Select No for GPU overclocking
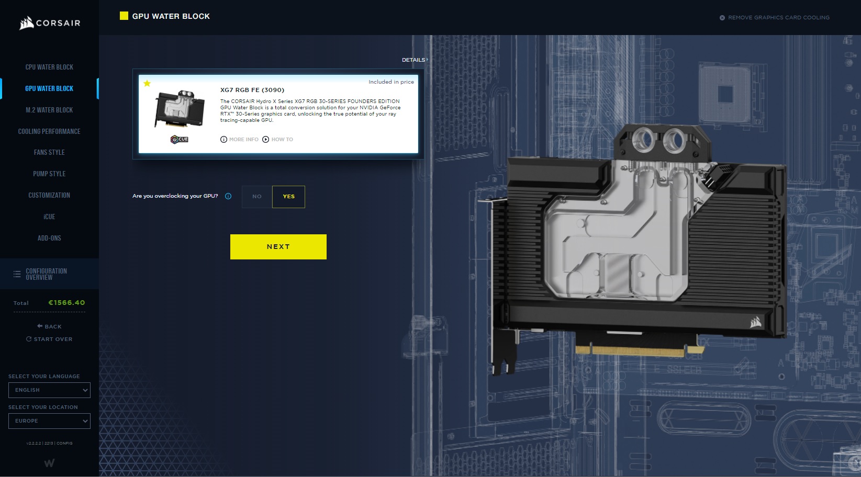861x477 pixels. (x=257, y=197)
